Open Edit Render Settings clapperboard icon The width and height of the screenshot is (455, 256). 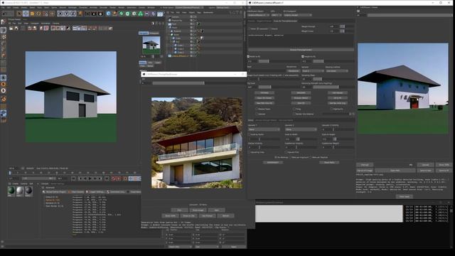(x=100, y=14)
